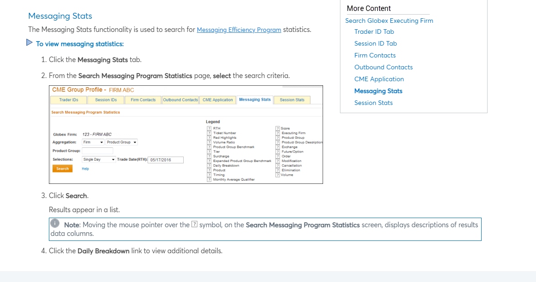The height and width of the screenshot is (282, 536).
Task: Click the Product Group text field
Action: [97, 151]
